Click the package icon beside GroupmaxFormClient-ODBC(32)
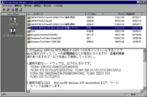Screen dimensions: 147x97 pyautogui.click(x=29, y=42)
